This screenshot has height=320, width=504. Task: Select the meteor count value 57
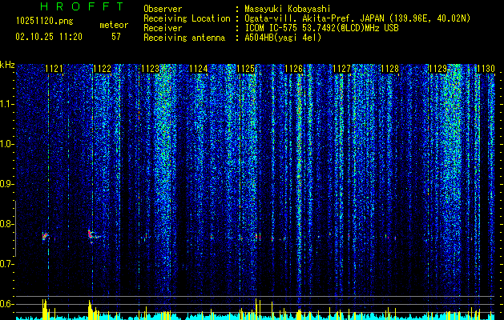[x=116, y=37]
